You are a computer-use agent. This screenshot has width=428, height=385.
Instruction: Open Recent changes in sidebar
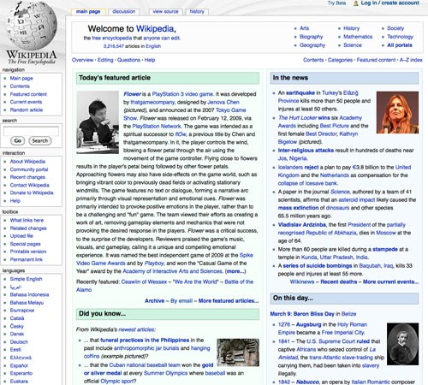(x=27, y=177)
